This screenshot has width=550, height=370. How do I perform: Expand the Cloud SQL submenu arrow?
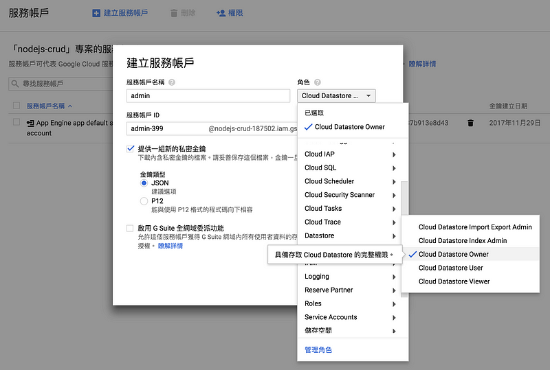(394, 168)
